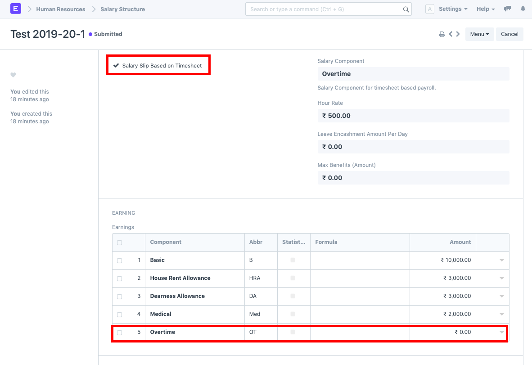
Task: Open the Help menu
Action: tap(485, 9)
